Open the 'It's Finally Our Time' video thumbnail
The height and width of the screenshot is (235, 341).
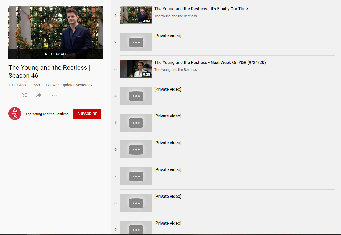pyautogui.click(x=136, y=15)
